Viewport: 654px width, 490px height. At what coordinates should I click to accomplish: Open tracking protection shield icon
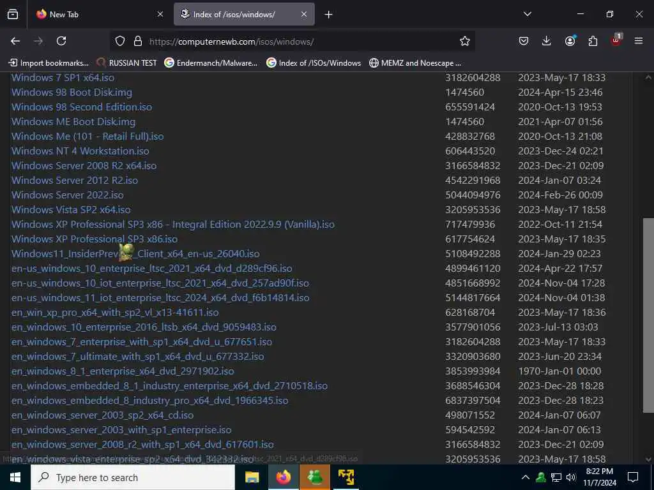pyautogui.click(x=120, y=41)
